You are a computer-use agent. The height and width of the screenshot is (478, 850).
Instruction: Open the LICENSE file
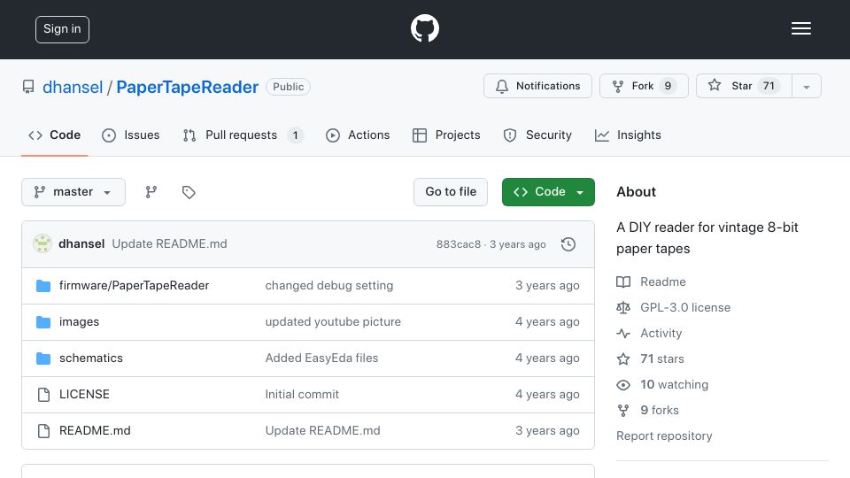click(x=84, y=395)
